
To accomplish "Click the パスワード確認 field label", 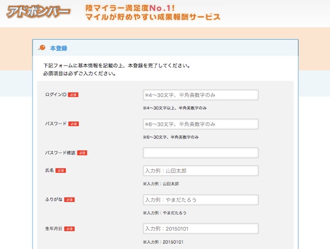I will [60, 153].
